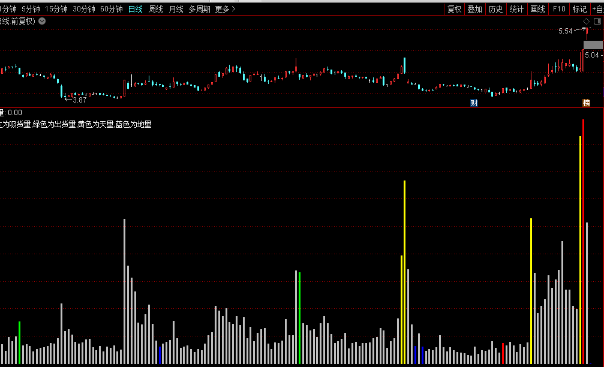Expand 更多 period options
The image size is (604, 367).
tap(225, 9)
